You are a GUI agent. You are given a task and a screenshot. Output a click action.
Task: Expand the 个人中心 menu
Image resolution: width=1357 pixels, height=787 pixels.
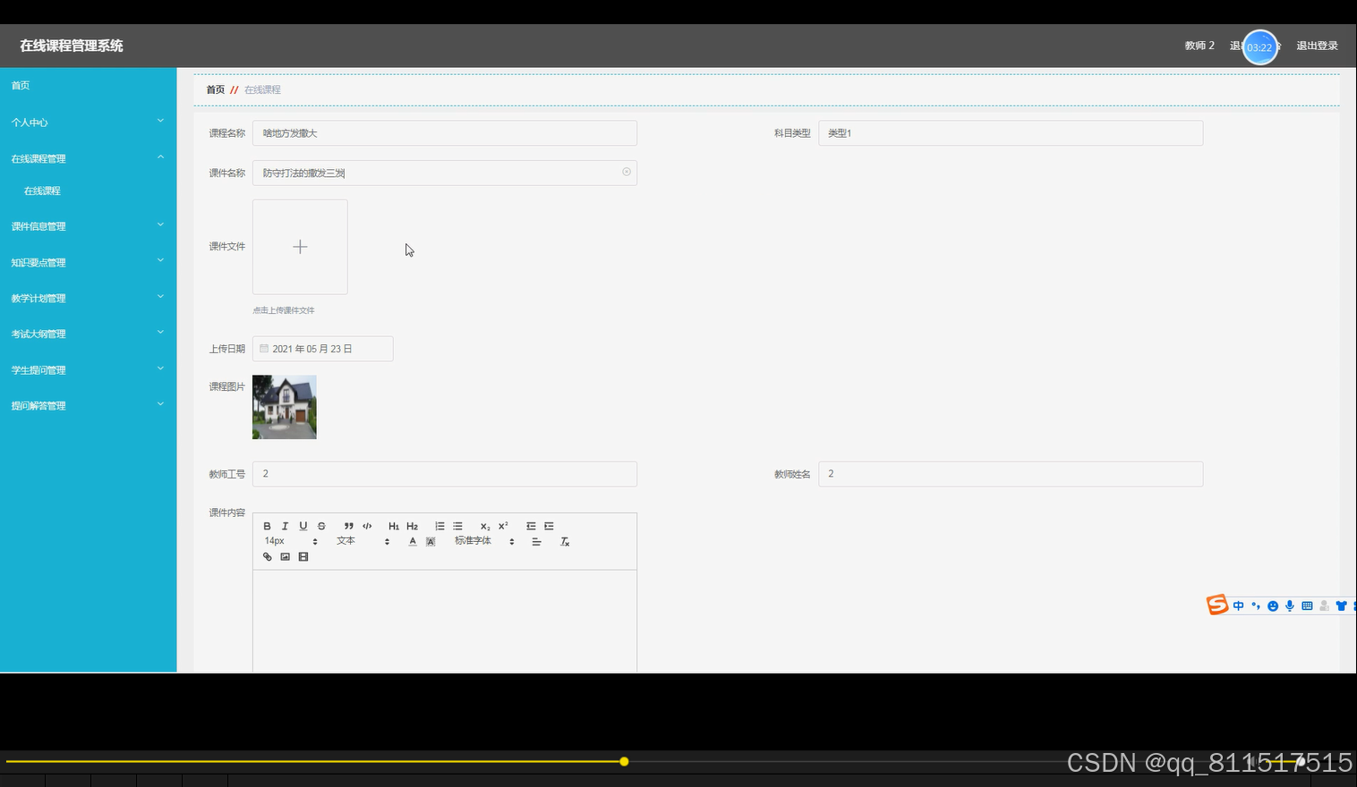(88, 123)
